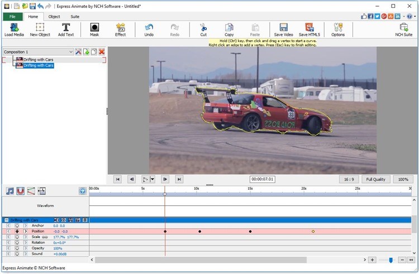Open the play button's dropdown arrow
The height and width of the screenshot is (274, 419).
click(153, 179)
